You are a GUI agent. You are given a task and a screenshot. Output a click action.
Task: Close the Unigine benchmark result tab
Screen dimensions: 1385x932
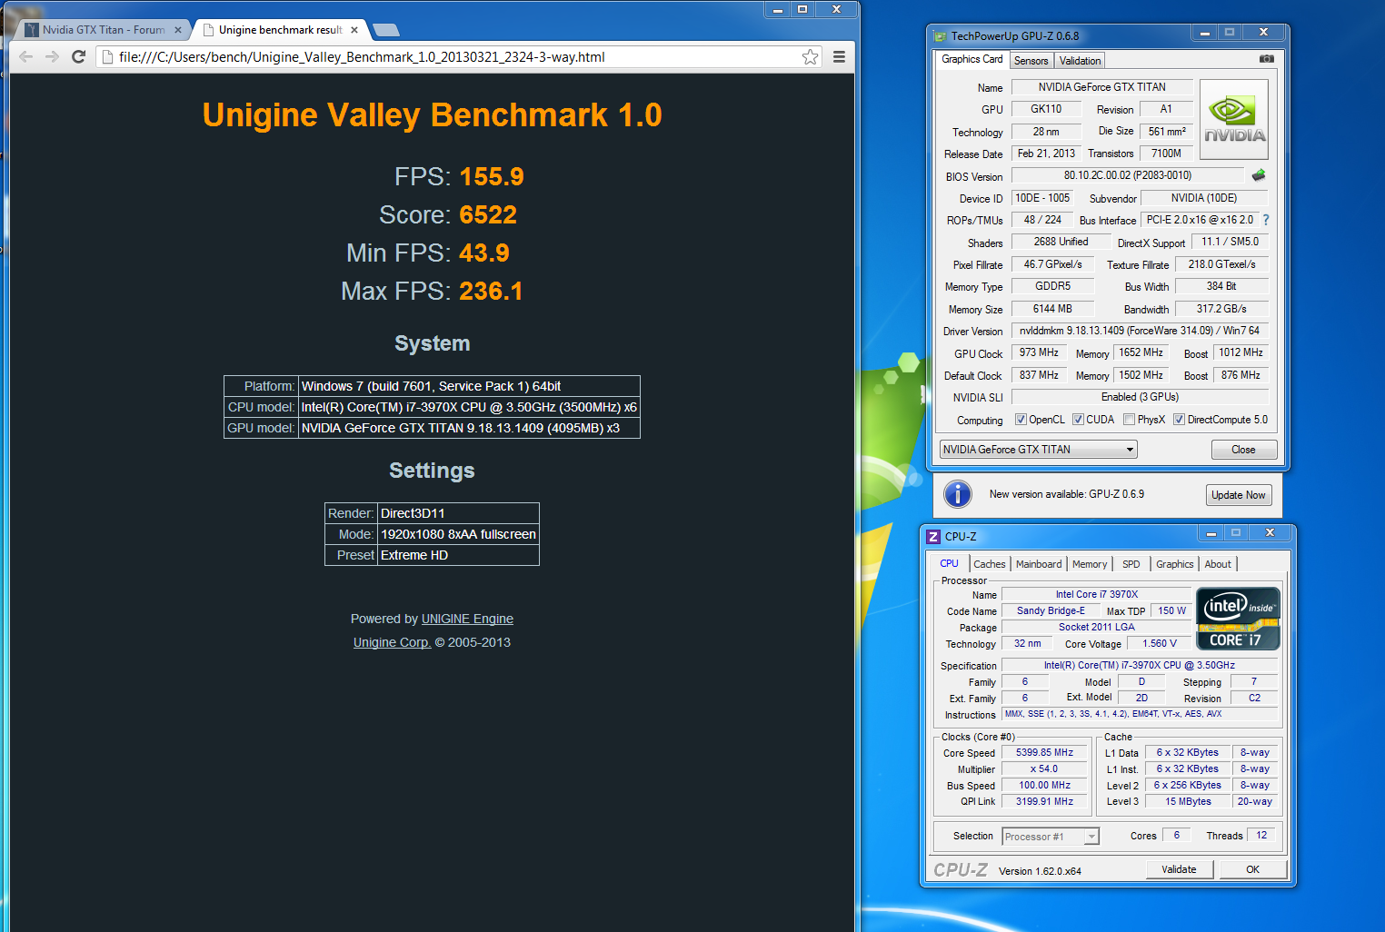click(354, 30)
